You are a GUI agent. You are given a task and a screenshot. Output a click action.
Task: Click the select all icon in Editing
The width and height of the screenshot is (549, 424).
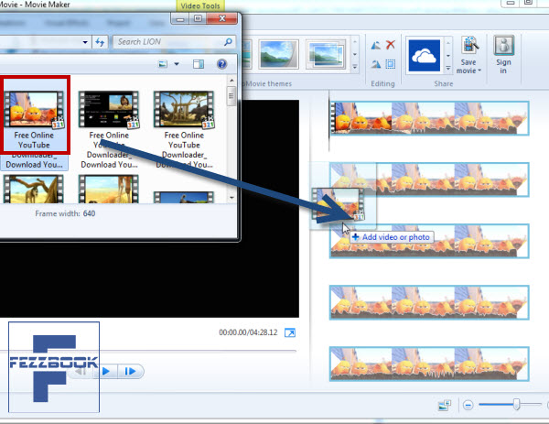click(391, 64)
